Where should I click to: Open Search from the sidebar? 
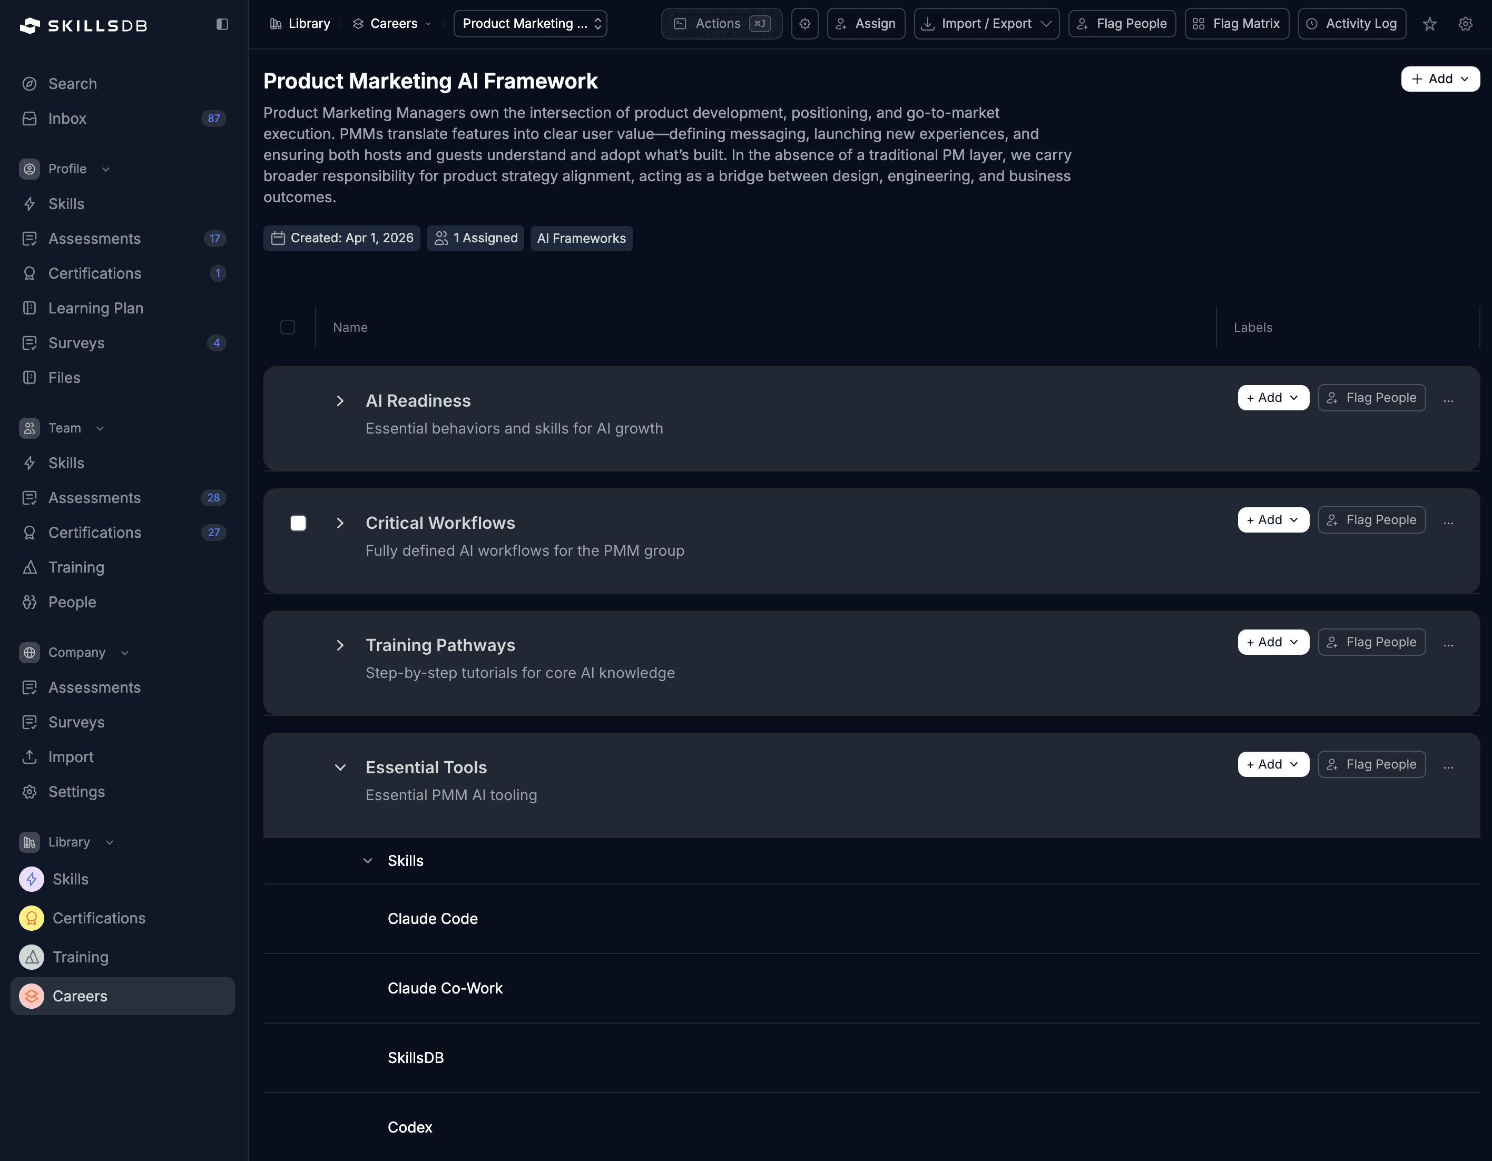pos(72,83)
